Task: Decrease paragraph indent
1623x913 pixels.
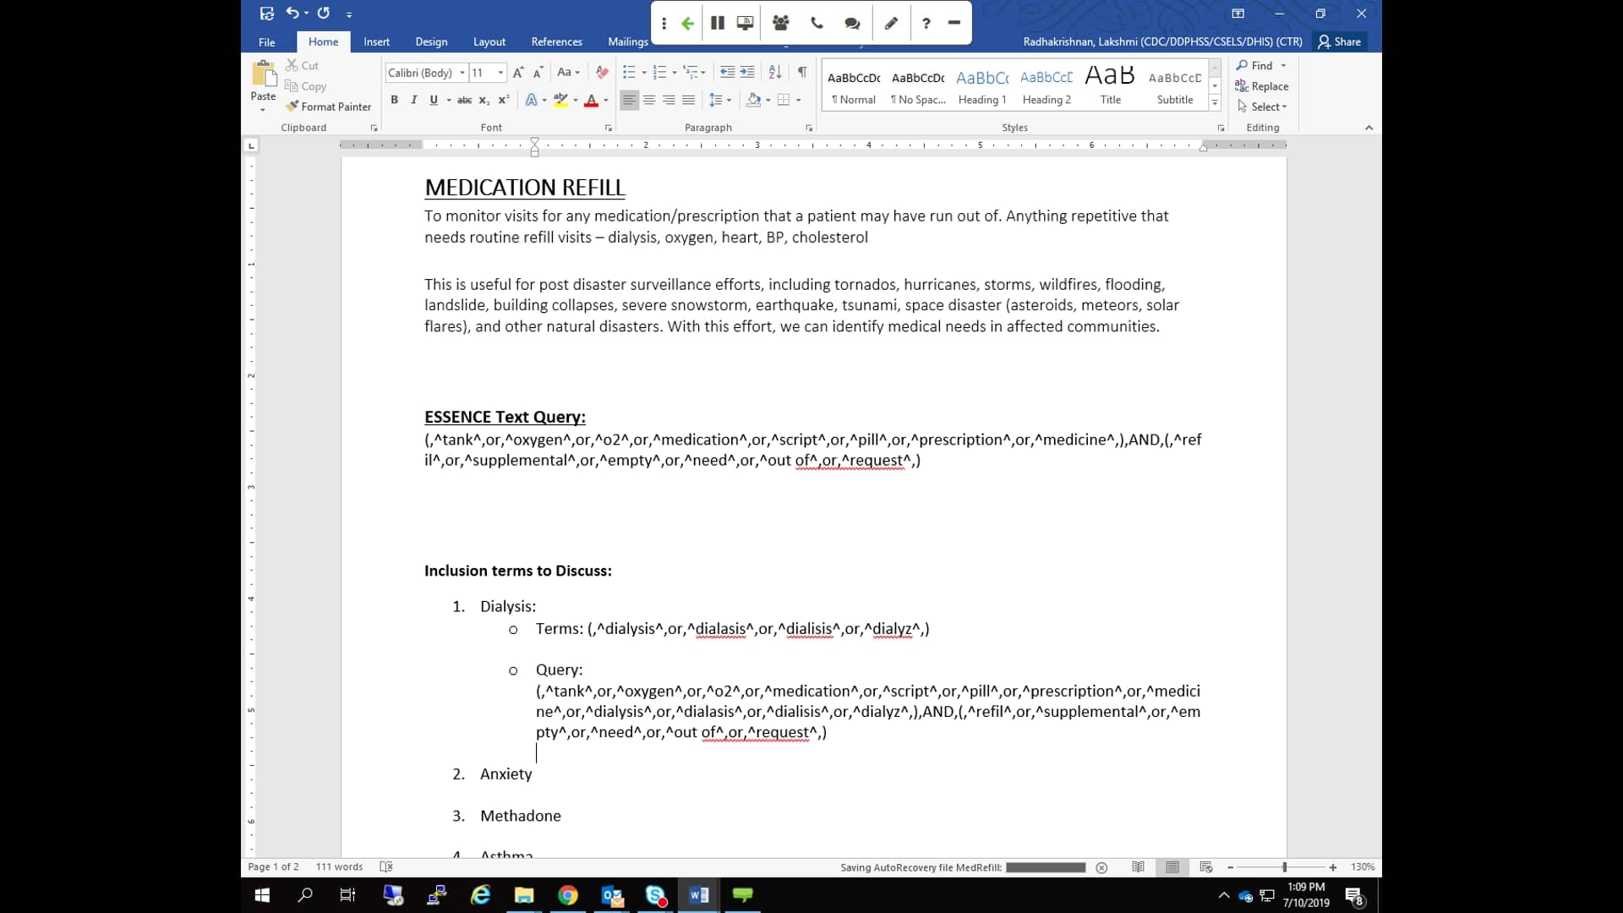Action: (727, 73)
